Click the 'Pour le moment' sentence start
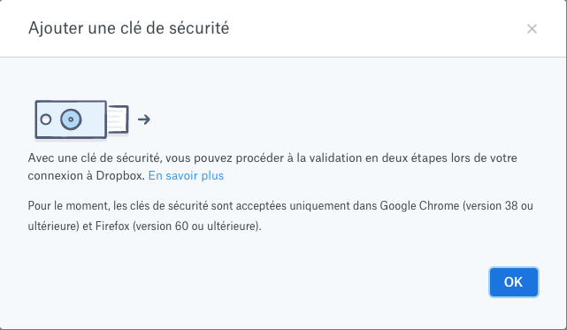 pyautogui.click(x=68, y=206)
